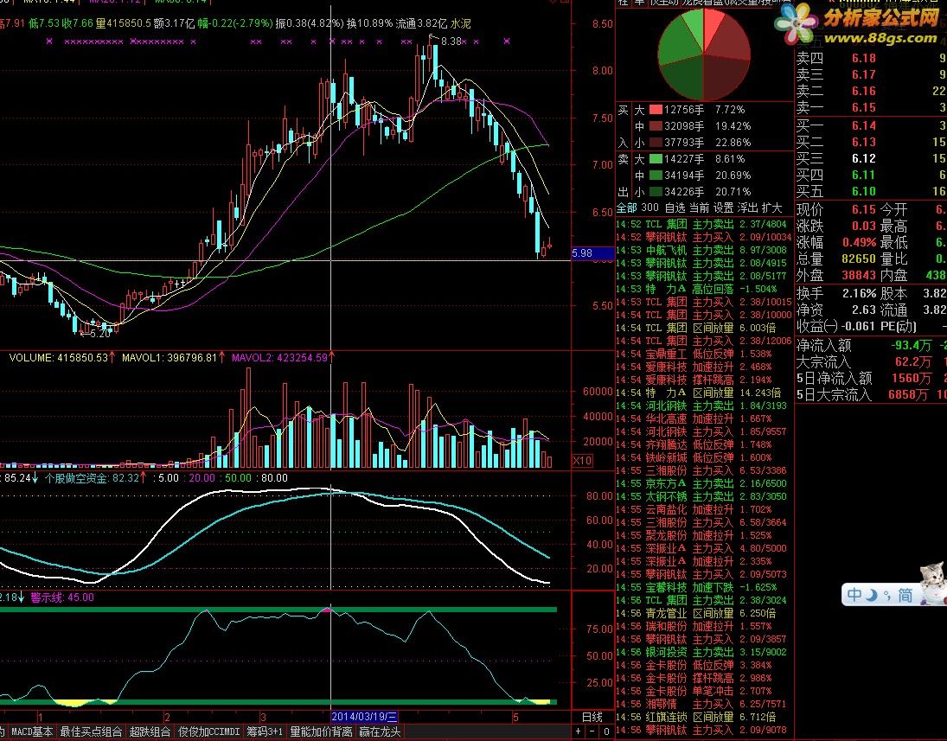Show 全部 alerts in the monitor panel
The image size is (947, 741).
[x=626, y=208]
